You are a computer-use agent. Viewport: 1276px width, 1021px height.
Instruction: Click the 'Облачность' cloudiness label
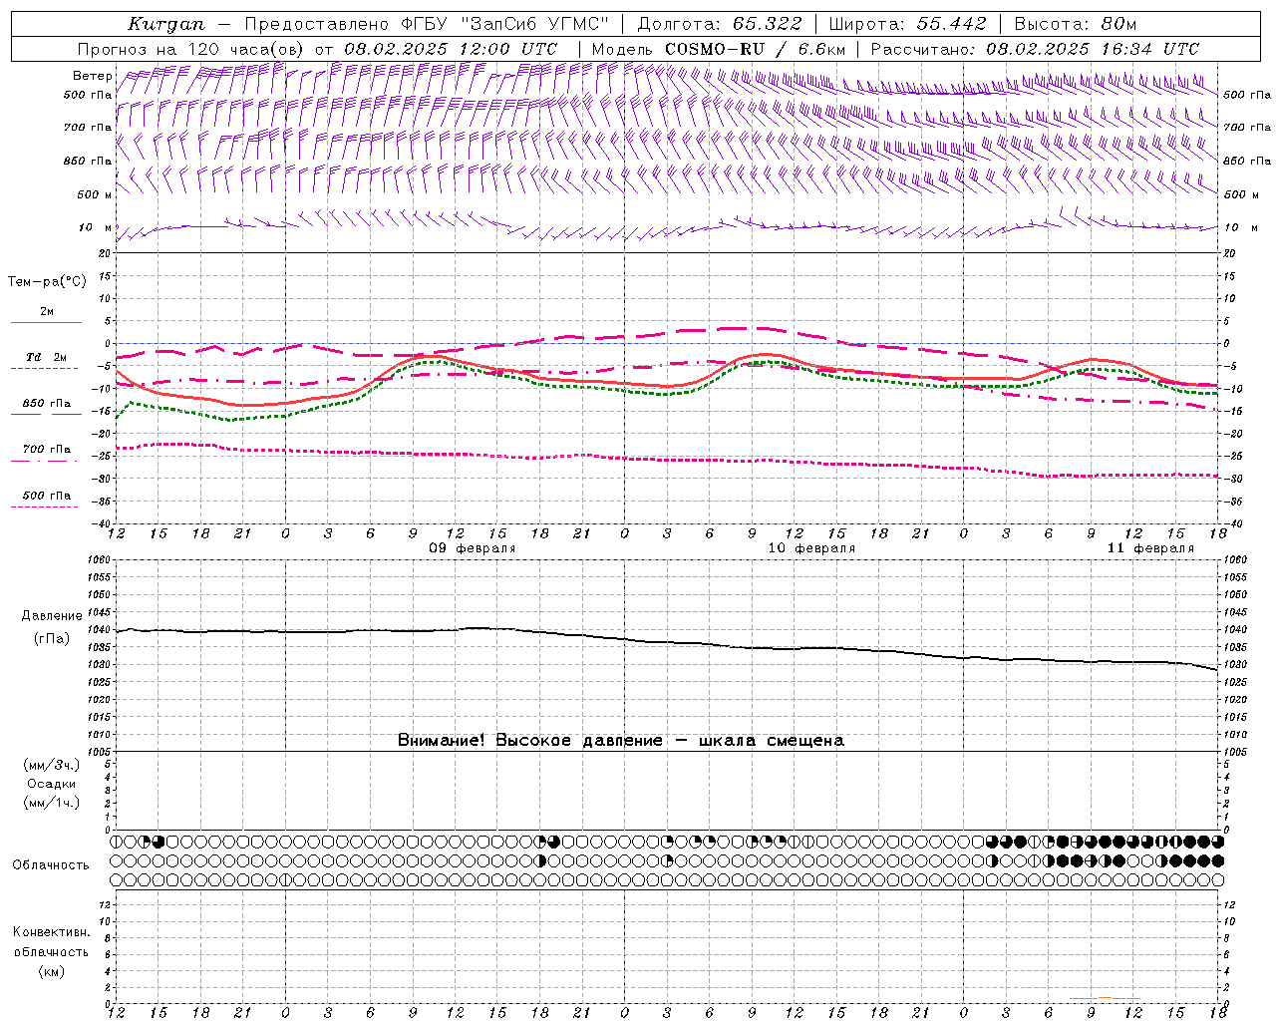tap(50, 865)
